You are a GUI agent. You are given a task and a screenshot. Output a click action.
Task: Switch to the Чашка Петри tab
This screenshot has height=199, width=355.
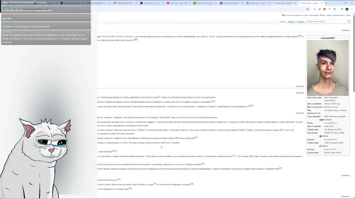click(257, 3)
